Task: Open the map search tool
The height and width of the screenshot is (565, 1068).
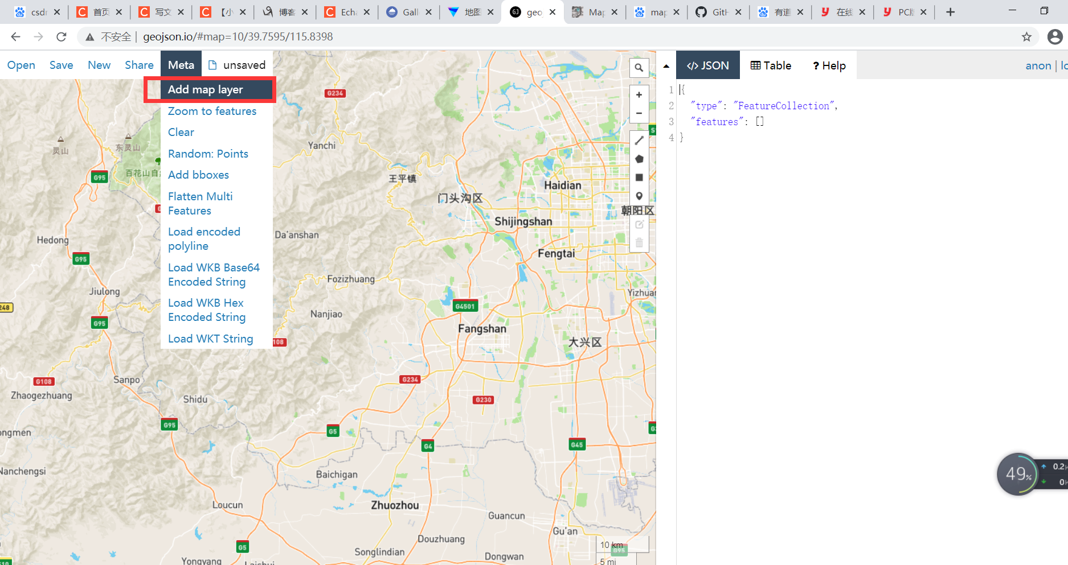Action: (639, 67)
